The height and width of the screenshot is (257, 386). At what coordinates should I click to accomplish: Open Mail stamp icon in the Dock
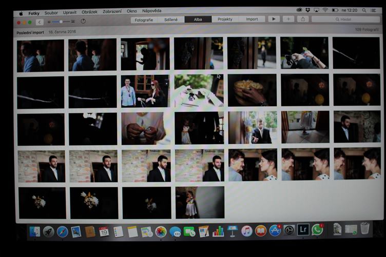(x=76, y=232)
